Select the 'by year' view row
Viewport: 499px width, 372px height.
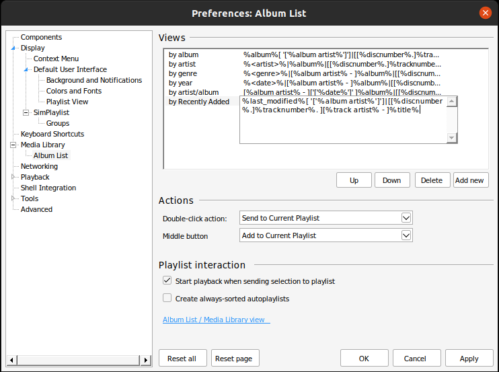(305, 83)
